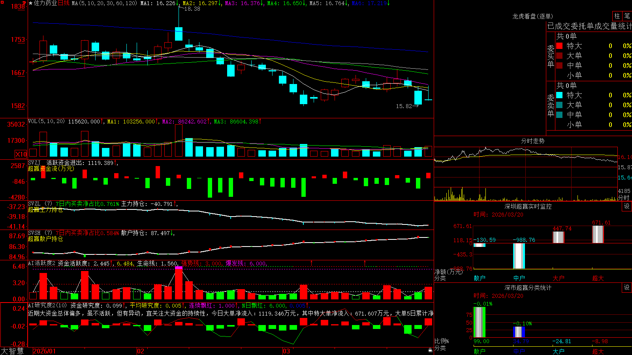Click the 深市超赢分类统计 panel header
632x355 pixels.
point(528,288)
